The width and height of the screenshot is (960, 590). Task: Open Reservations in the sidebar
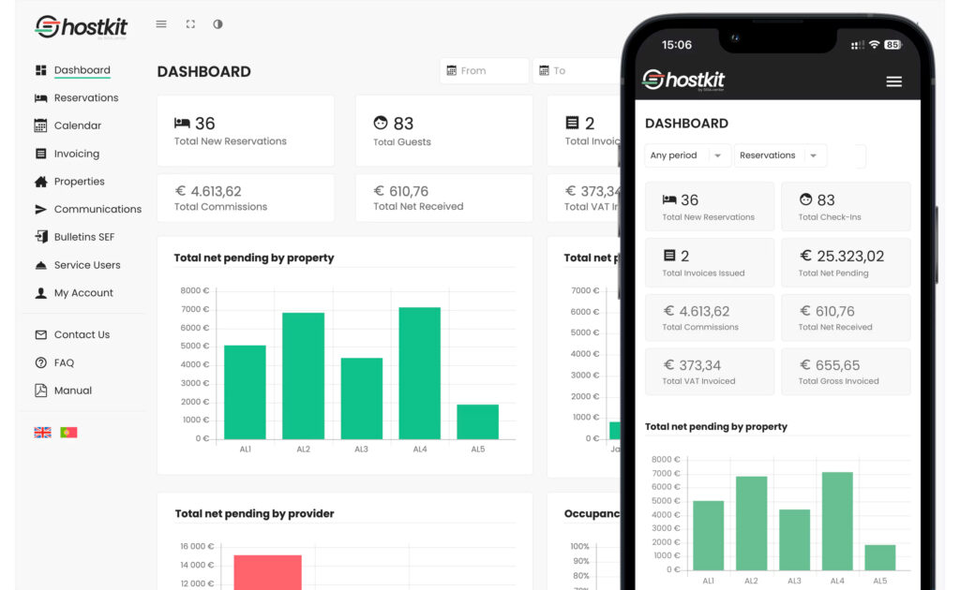[x=85, y=97]
